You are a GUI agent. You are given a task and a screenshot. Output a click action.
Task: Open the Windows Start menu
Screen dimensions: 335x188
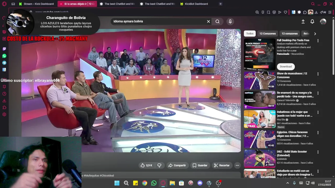click(117, 183)
